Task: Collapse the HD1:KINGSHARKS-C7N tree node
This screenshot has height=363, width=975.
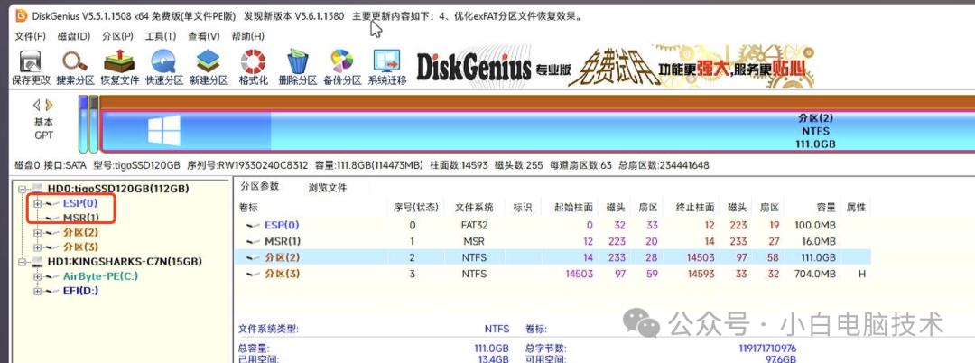Action: click(23, 262)
